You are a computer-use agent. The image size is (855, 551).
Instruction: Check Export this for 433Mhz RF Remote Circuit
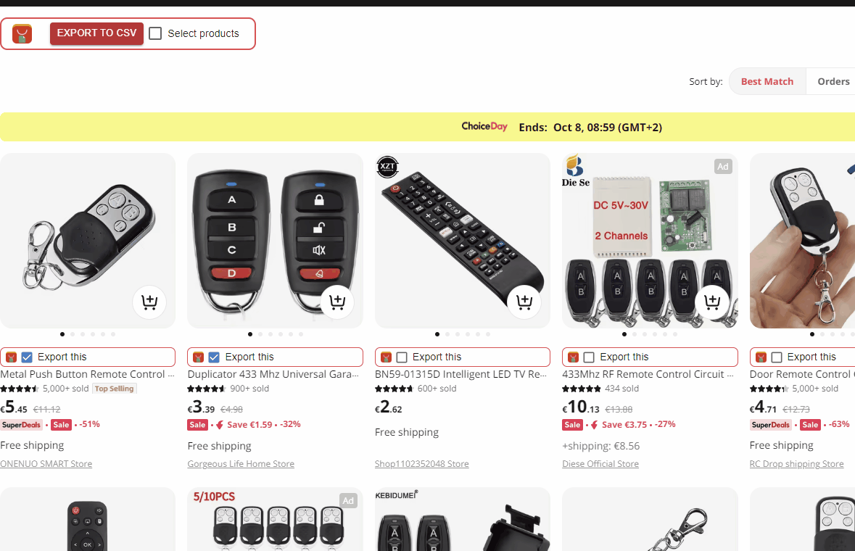point(589,357)
